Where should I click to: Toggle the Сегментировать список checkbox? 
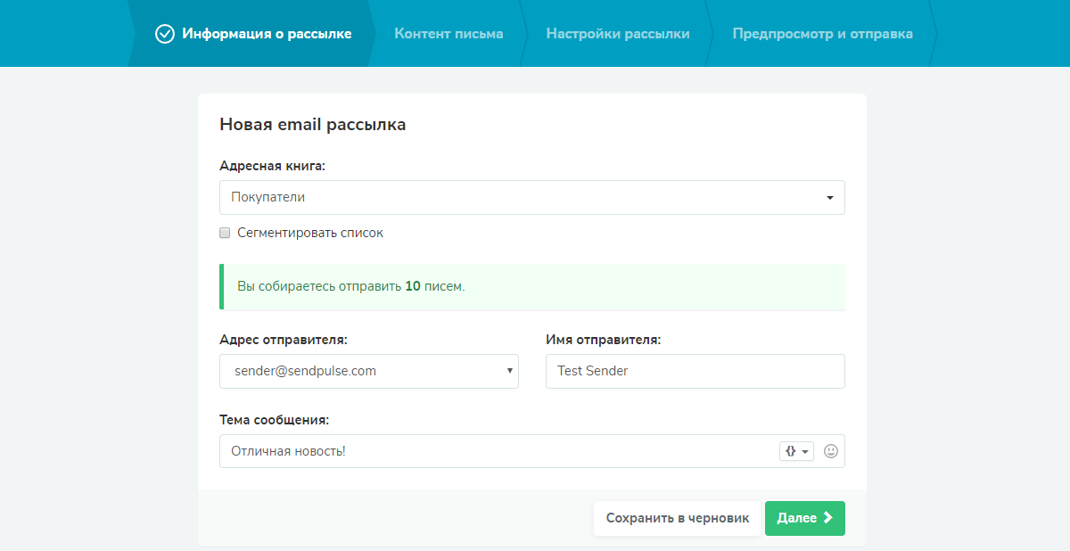(x=225, y=233)
